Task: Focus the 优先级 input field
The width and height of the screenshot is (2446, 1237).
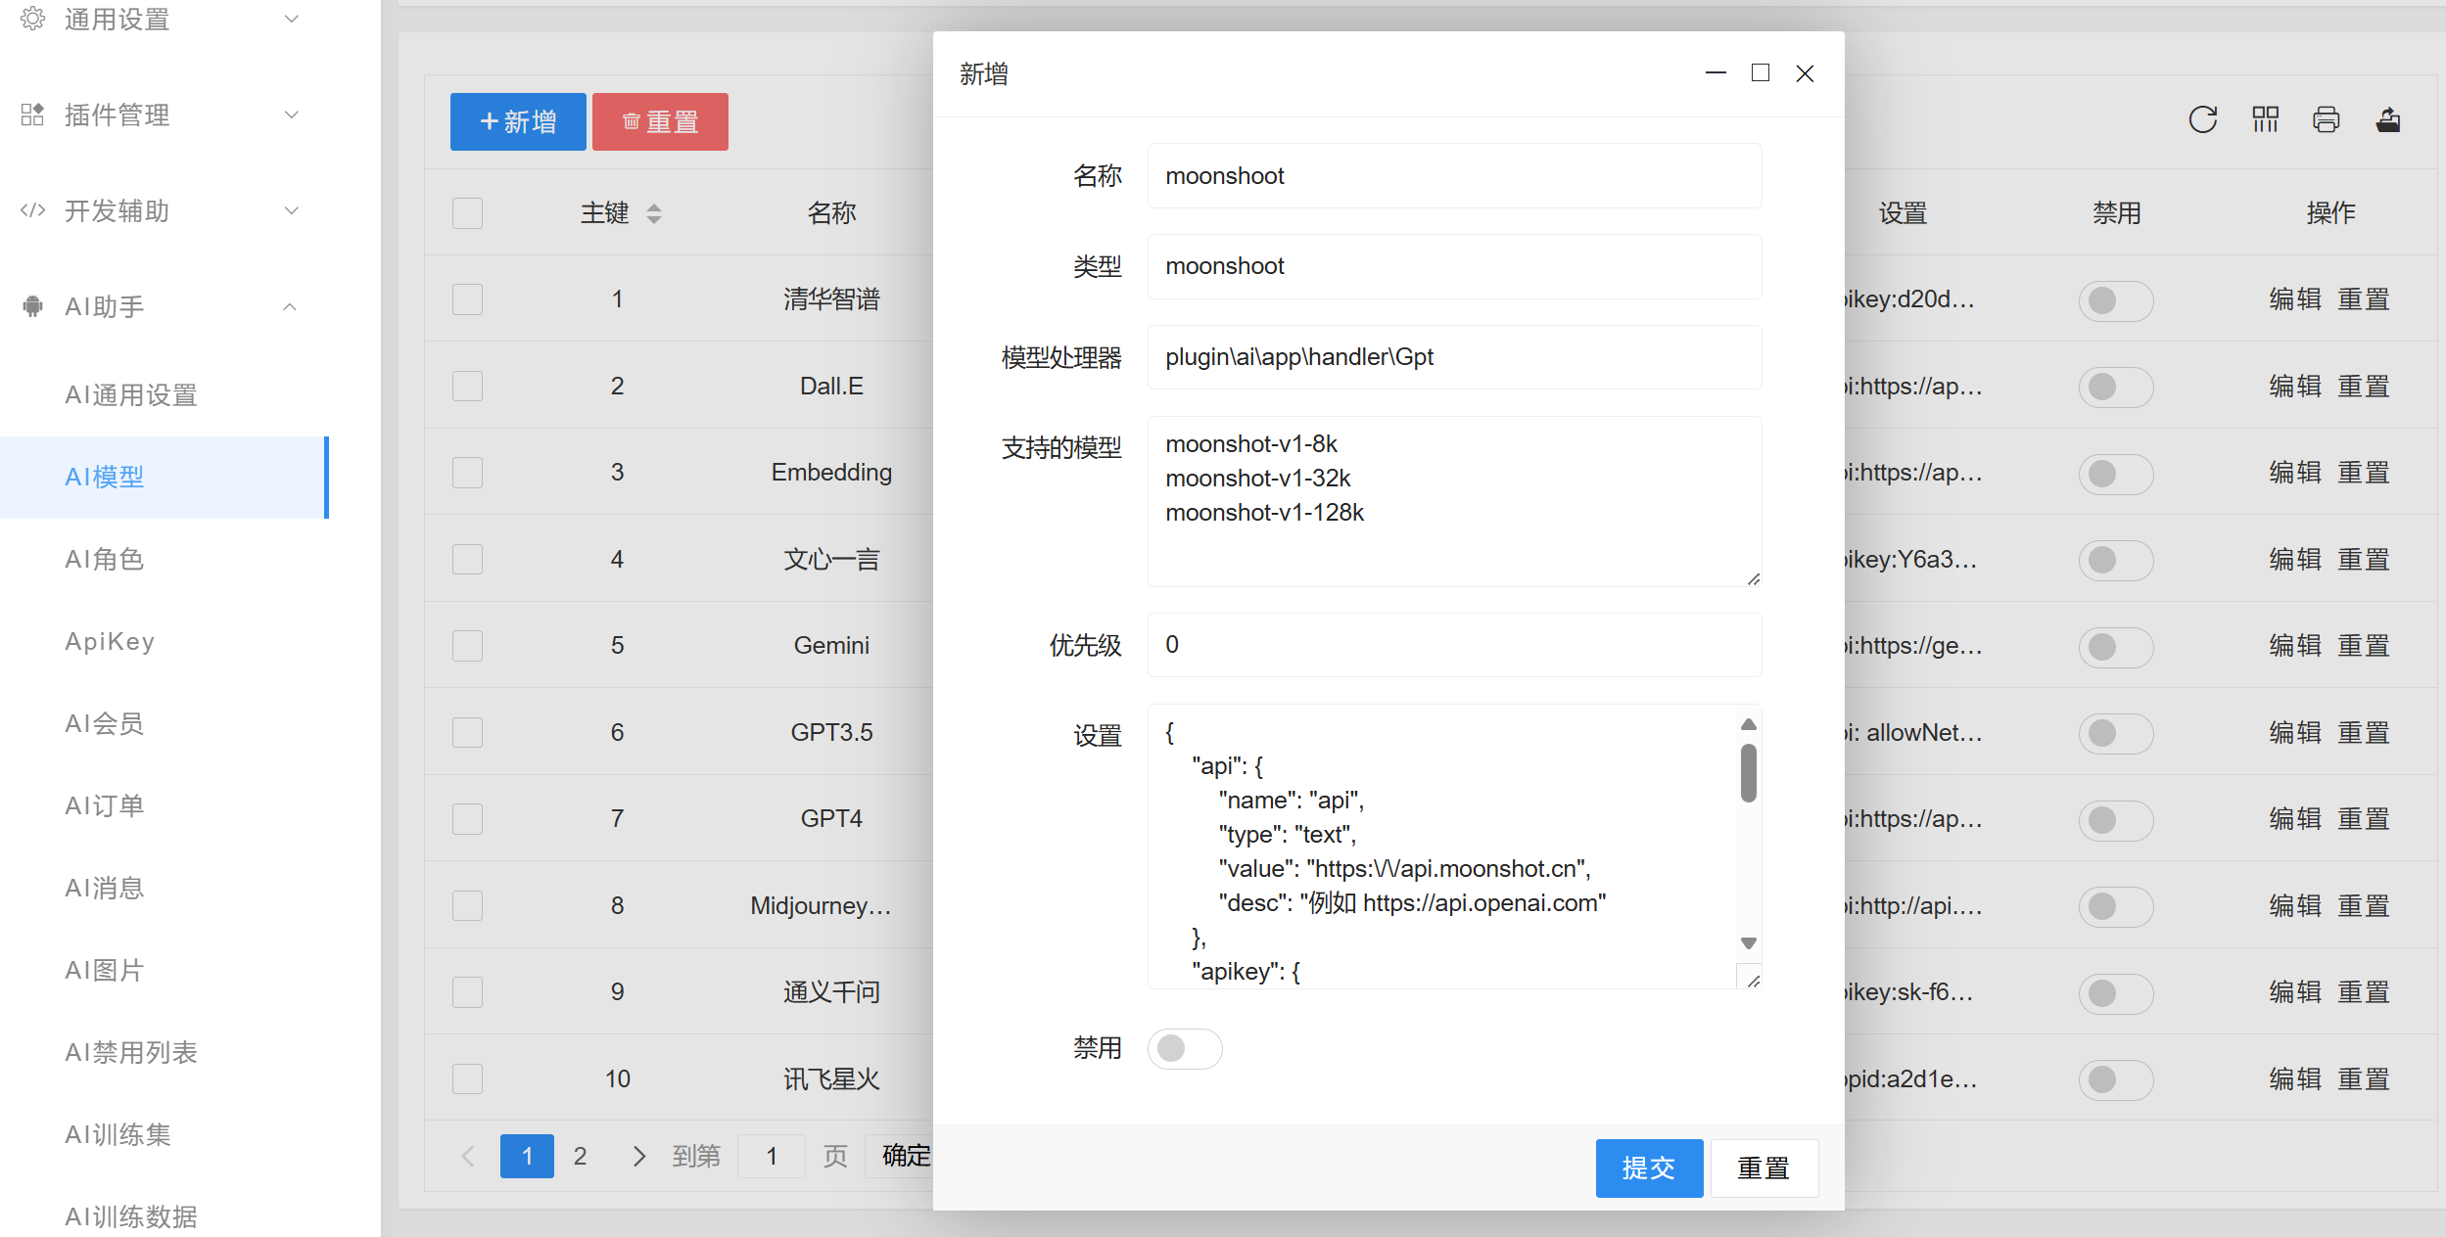Action: coord(1454,645)
